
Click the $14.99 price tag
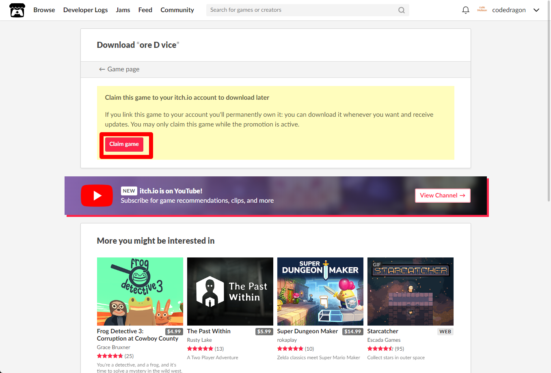click(353, 332)
